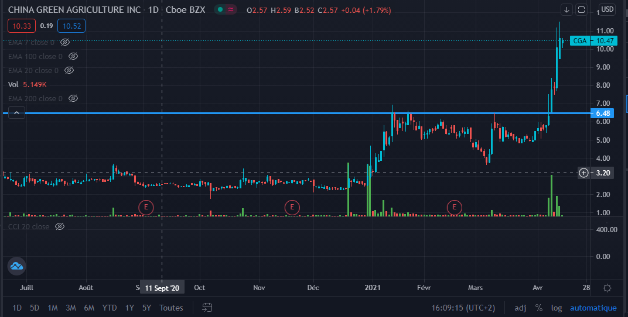Viewport: 628px width, 317px height.
Task: Toggle visibility of EMA 20 indicator
Action: tap(69, 70)
